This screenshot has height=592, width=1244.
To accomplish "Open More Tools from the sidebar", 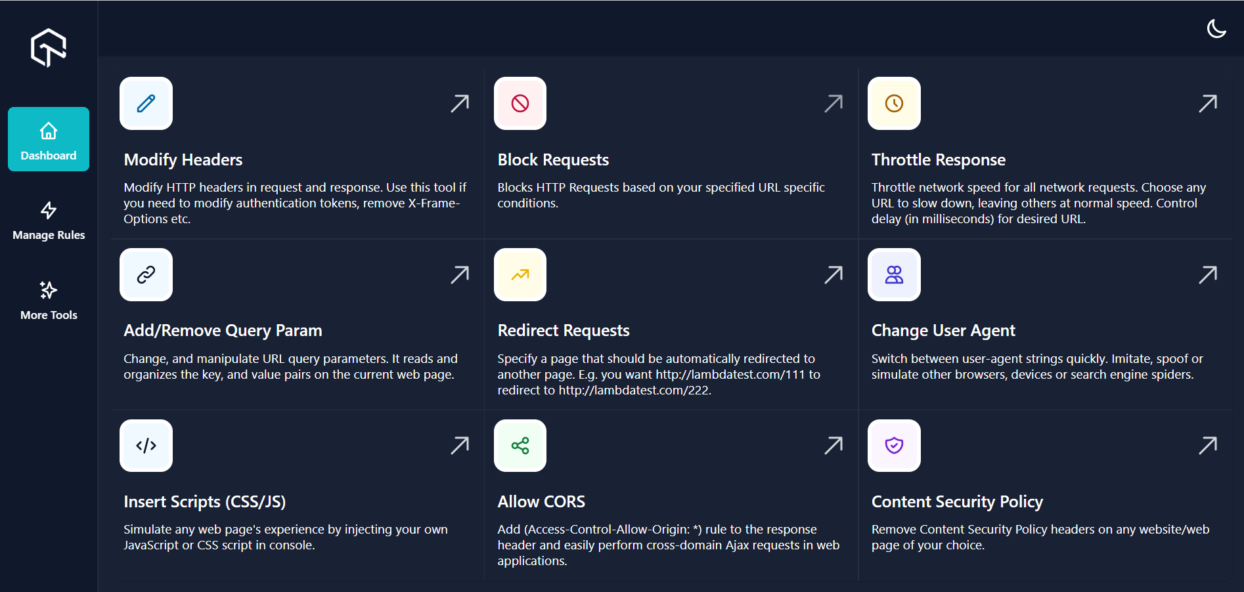I will (x=48, y=300).
